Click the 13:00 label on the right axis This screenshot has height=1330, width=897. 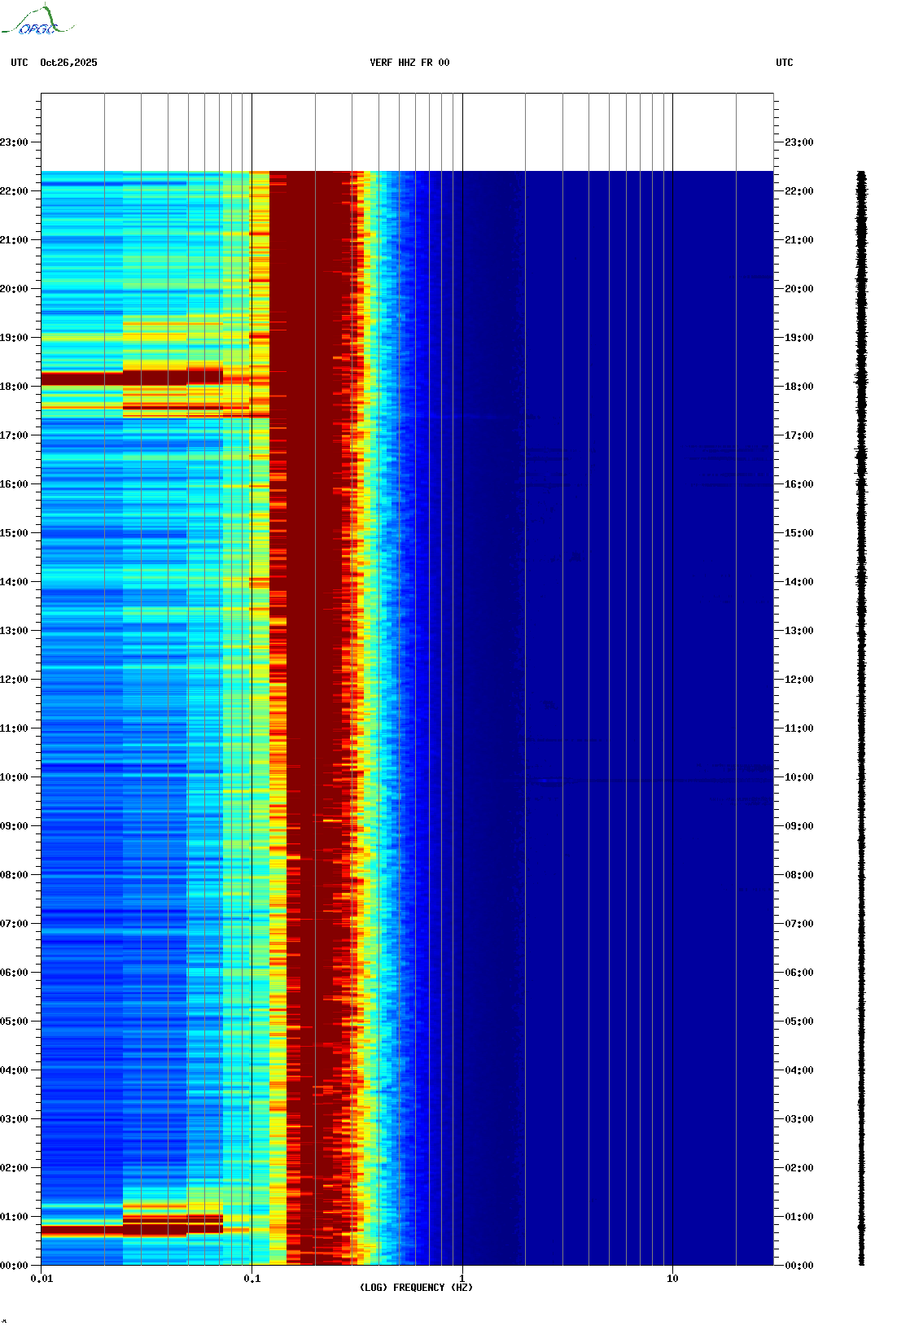click(799, 631)
